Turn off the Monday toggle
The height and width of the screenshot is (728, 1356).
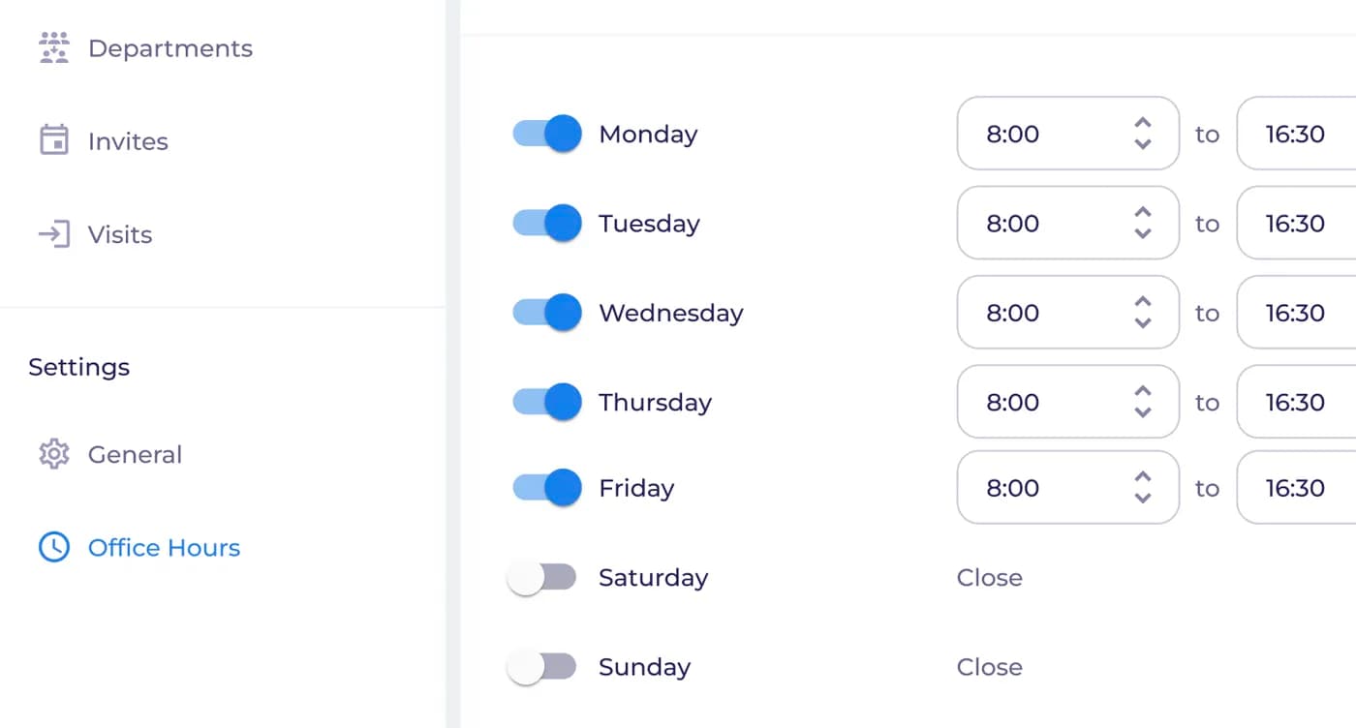point(547,134)
